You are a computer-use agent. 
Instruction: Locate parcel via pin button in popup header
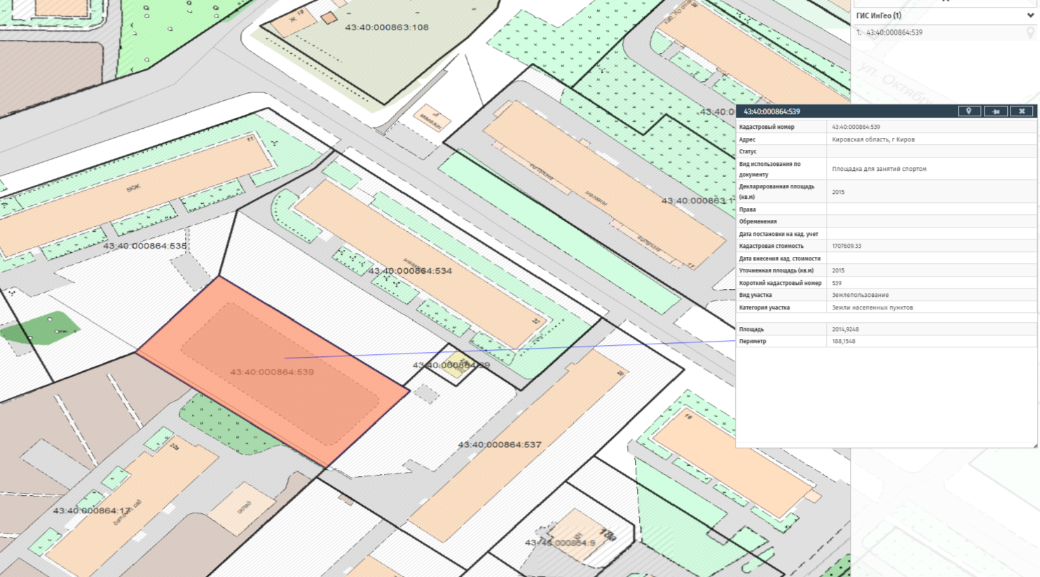coord(969,111)
